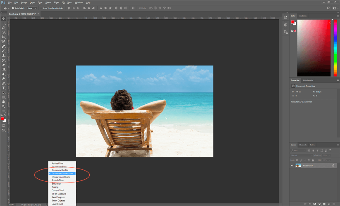Select the Clone Stamp tool
The height and width of the screenshot is (206, 340).
click(3, 56)
